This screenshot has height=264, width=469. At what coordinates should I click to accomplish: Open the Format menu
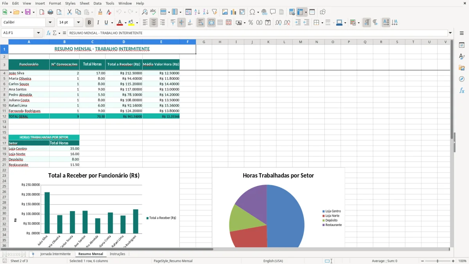coord(55,3)
